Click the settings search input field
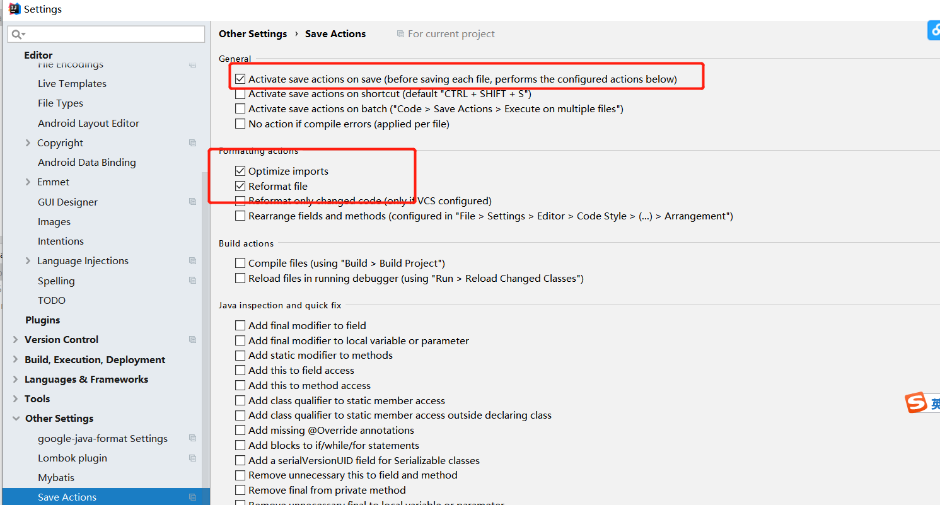 [113, 34]
